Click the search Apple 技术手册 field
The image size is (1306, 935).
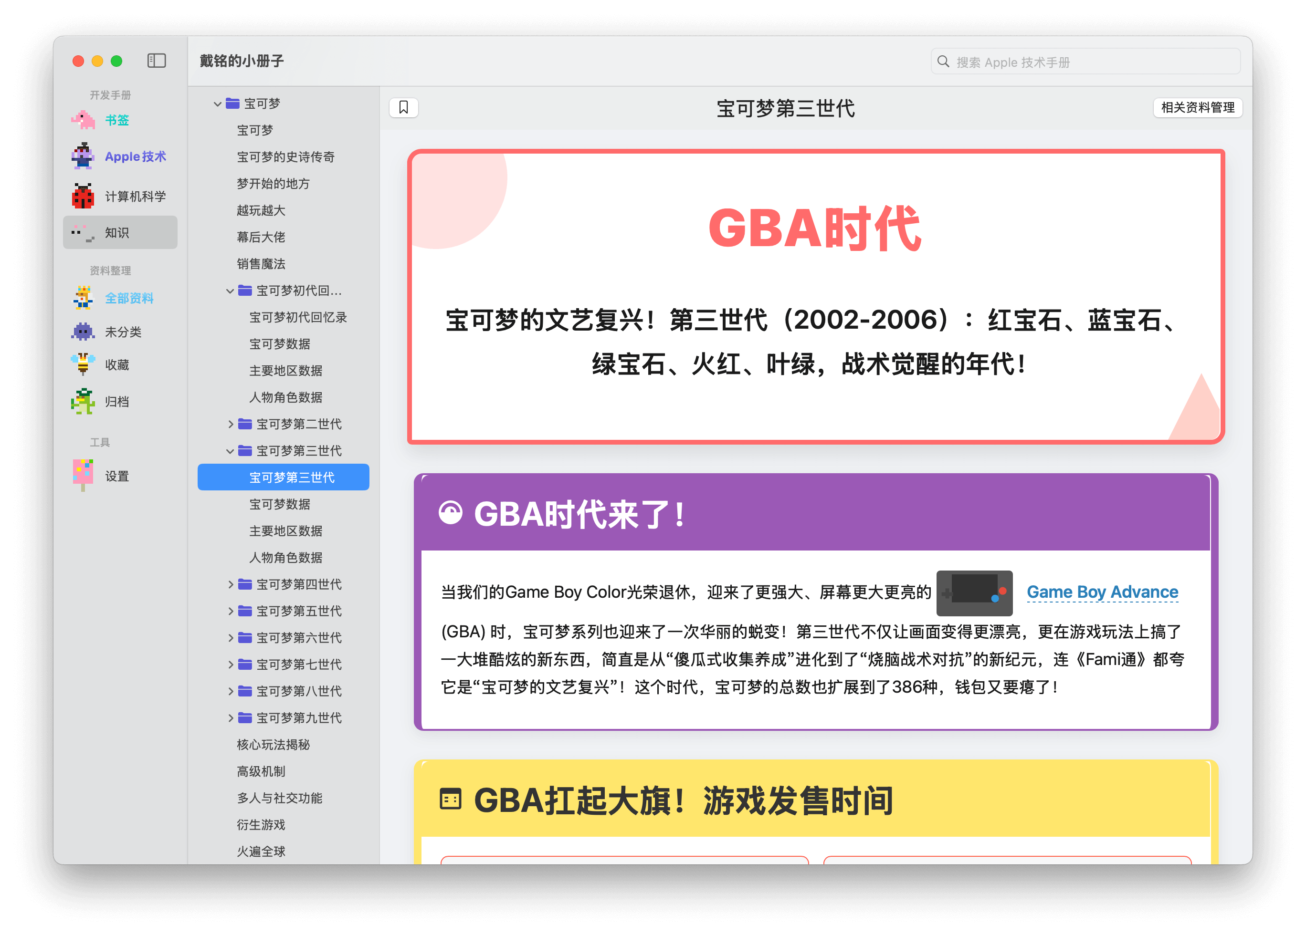(x=1085, y=62)
